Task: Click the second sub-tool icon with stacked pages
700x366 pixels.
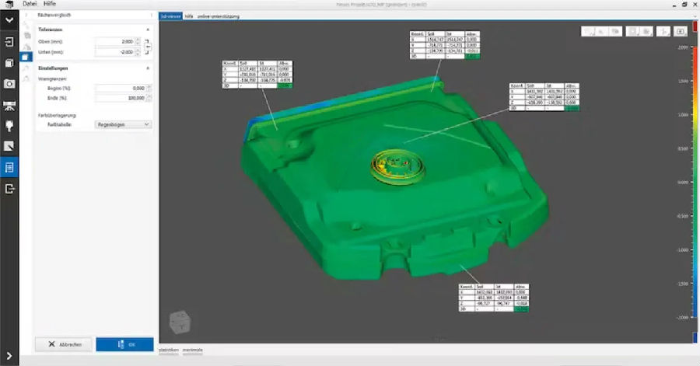Action: 26,36
